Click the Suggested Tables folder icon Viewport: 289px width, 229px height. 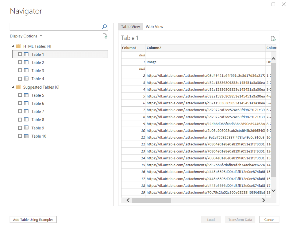[18, 87]
